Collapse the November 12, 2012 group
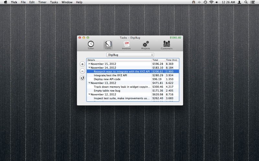Screen dimensions: 259x161 pyautogui.click(x=89, y=94)
